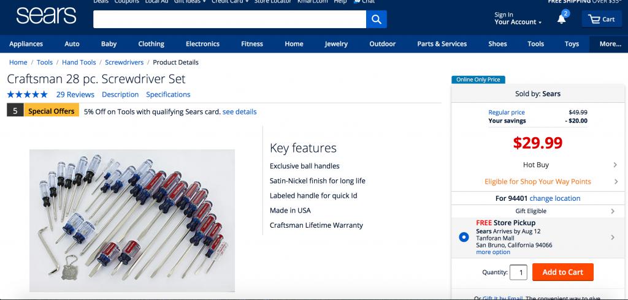Open the Appliances department menu
This screenshot has height=300, width=628.
(x=26, y=44)
